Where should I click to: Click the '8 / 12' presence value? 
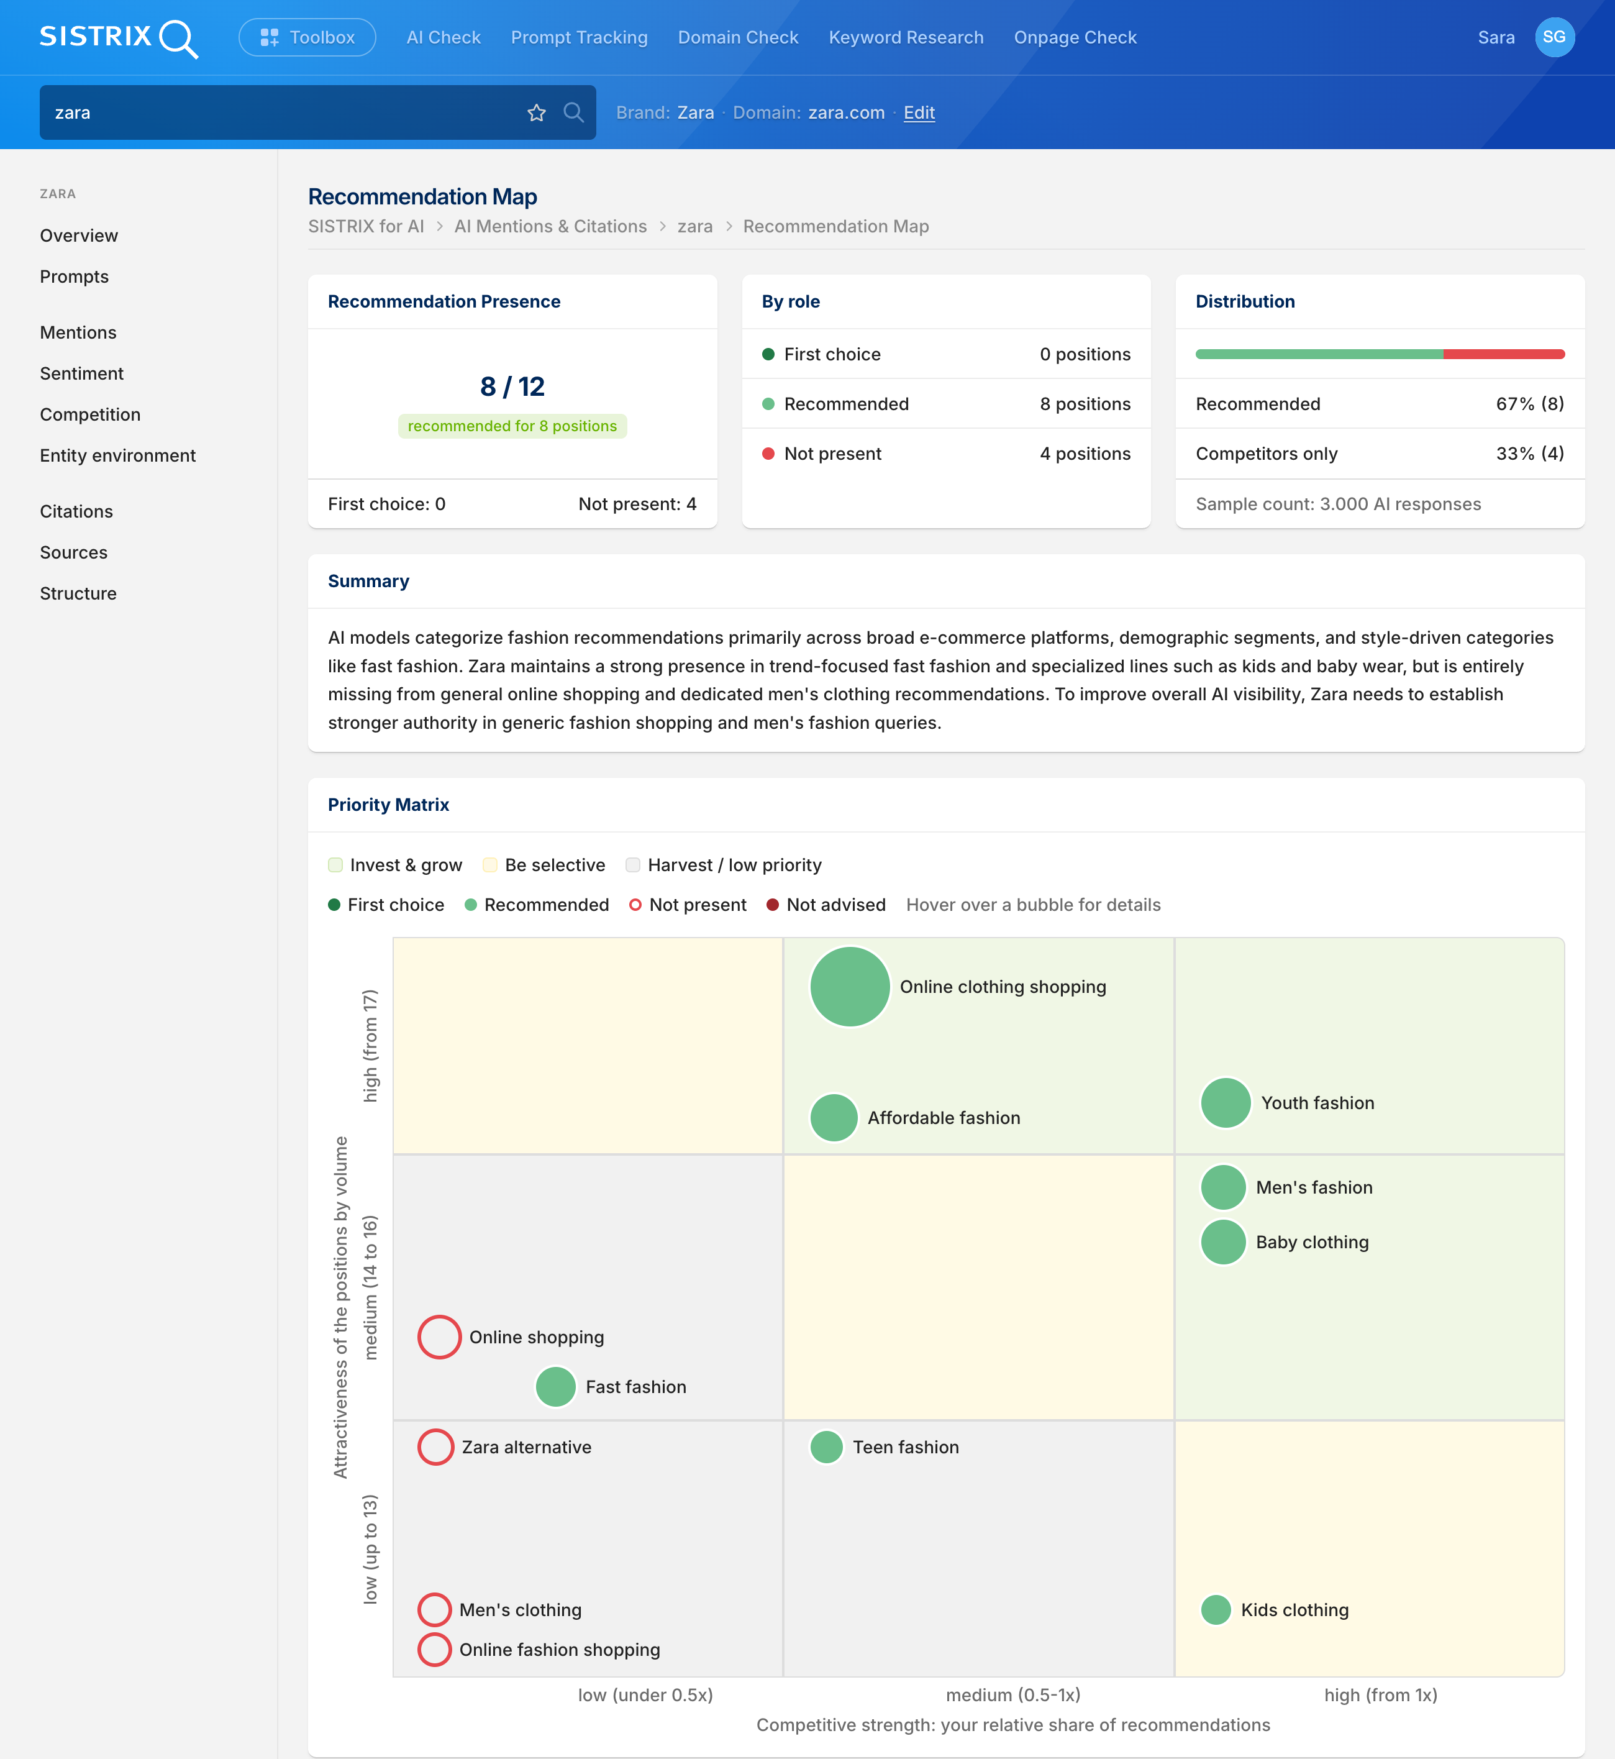click(512, 386)
